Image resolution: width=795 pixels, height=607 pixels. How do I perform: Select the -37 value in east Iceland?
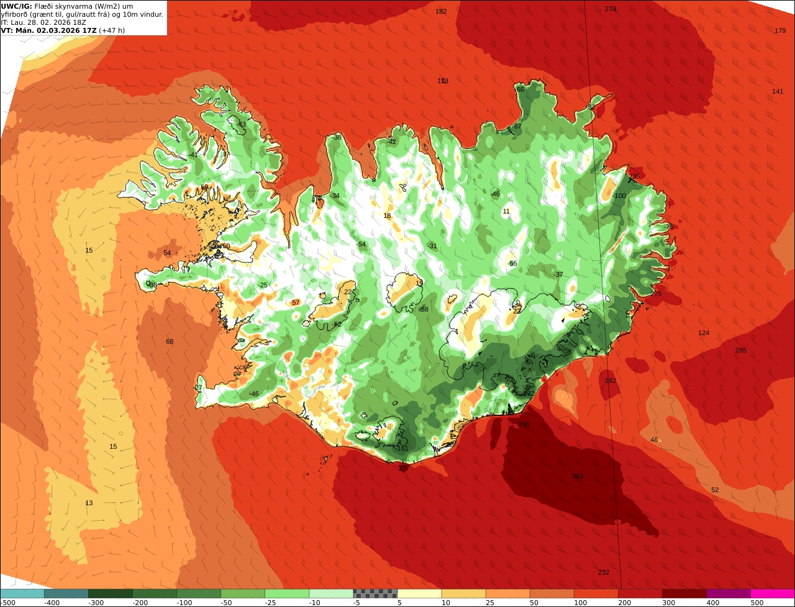(x=558, y=275)
